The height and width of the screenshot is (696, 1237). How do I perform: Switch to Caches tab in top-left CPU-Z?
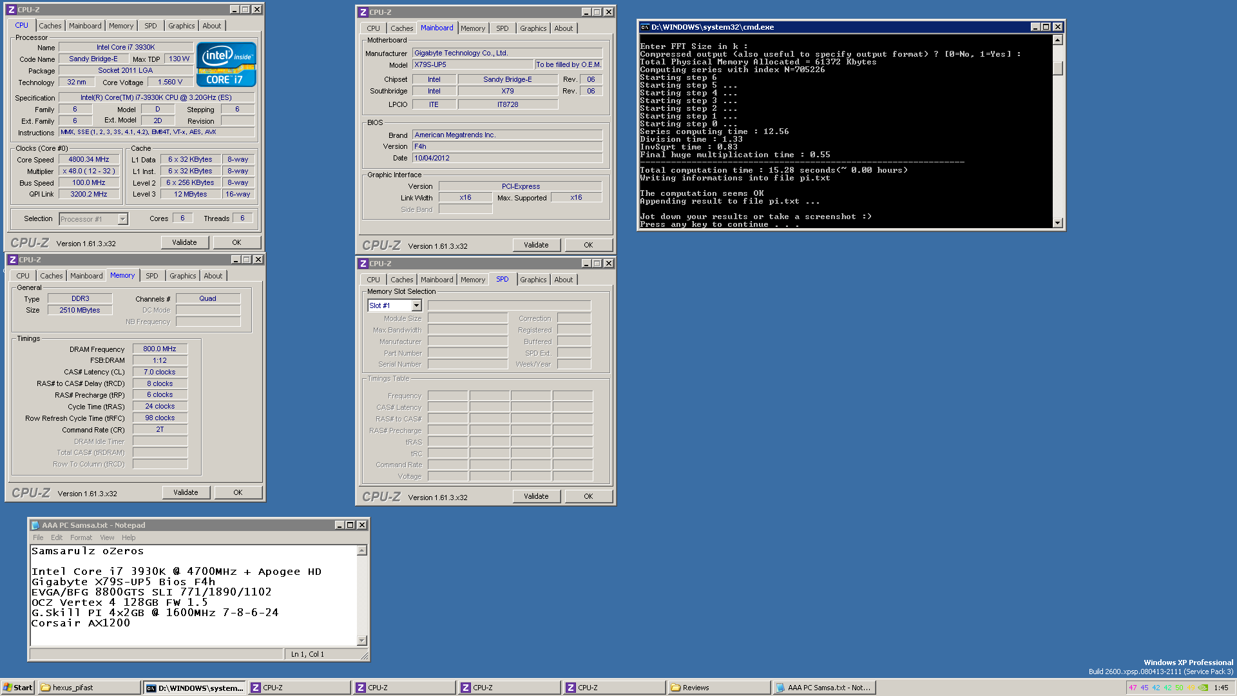coord(50,26)
